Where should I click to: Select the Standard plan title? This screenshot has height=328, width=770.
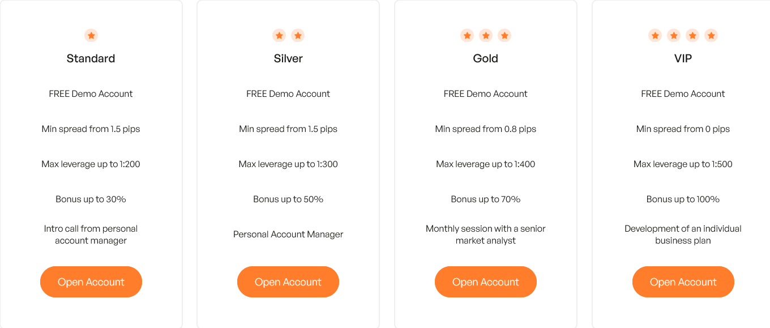tap(91, 58)
